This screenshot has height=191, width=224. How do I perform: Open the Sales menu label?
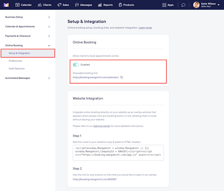[x=66, y=5]
